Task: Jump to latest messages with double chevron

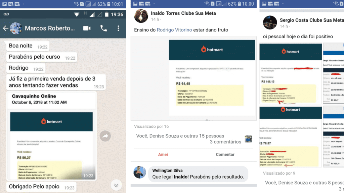Action: 116,186
